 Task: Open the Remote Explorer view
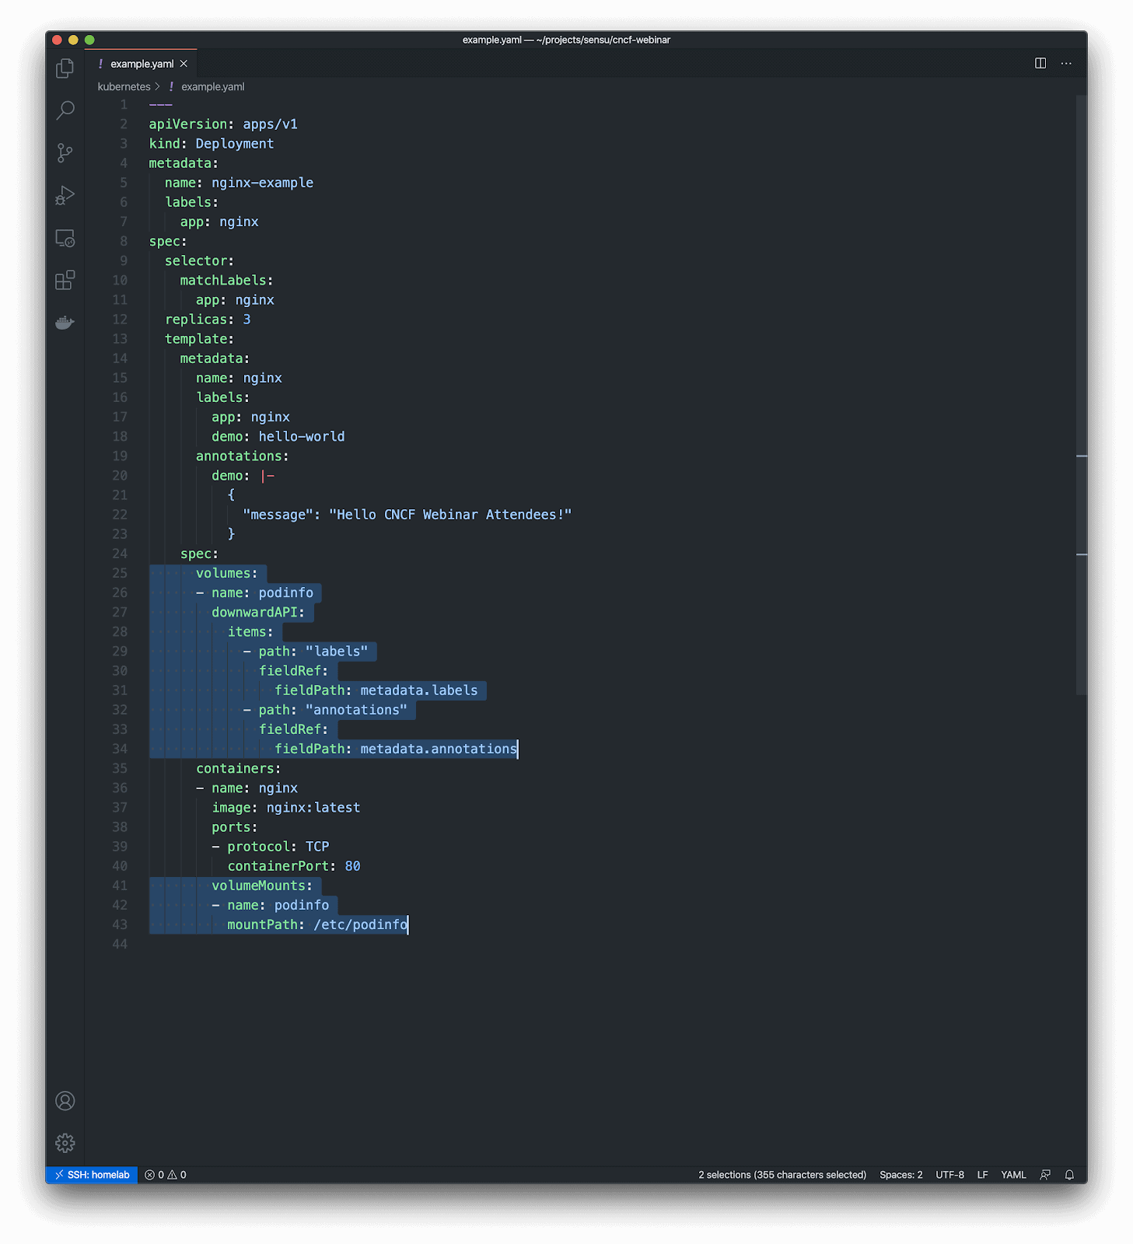65,238
